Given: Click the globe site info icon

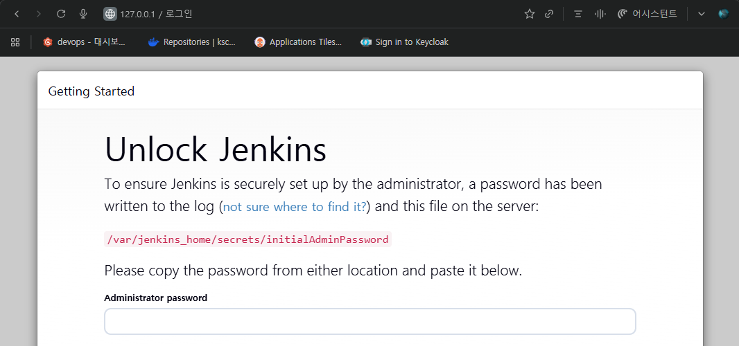Looking at the screenshot, I should click(110, 14).
